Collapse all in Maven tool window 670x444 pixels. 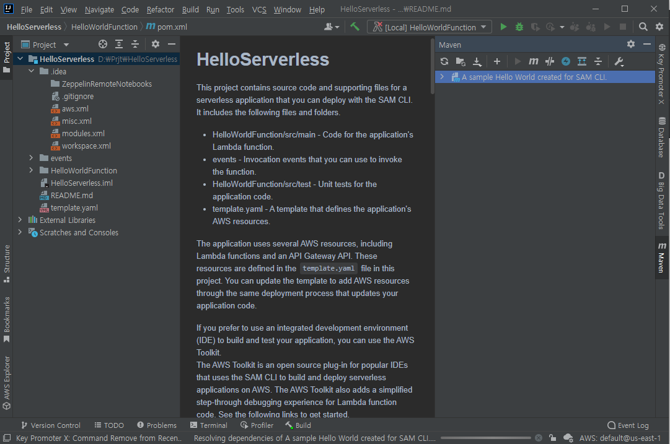(x=598, y=61)
